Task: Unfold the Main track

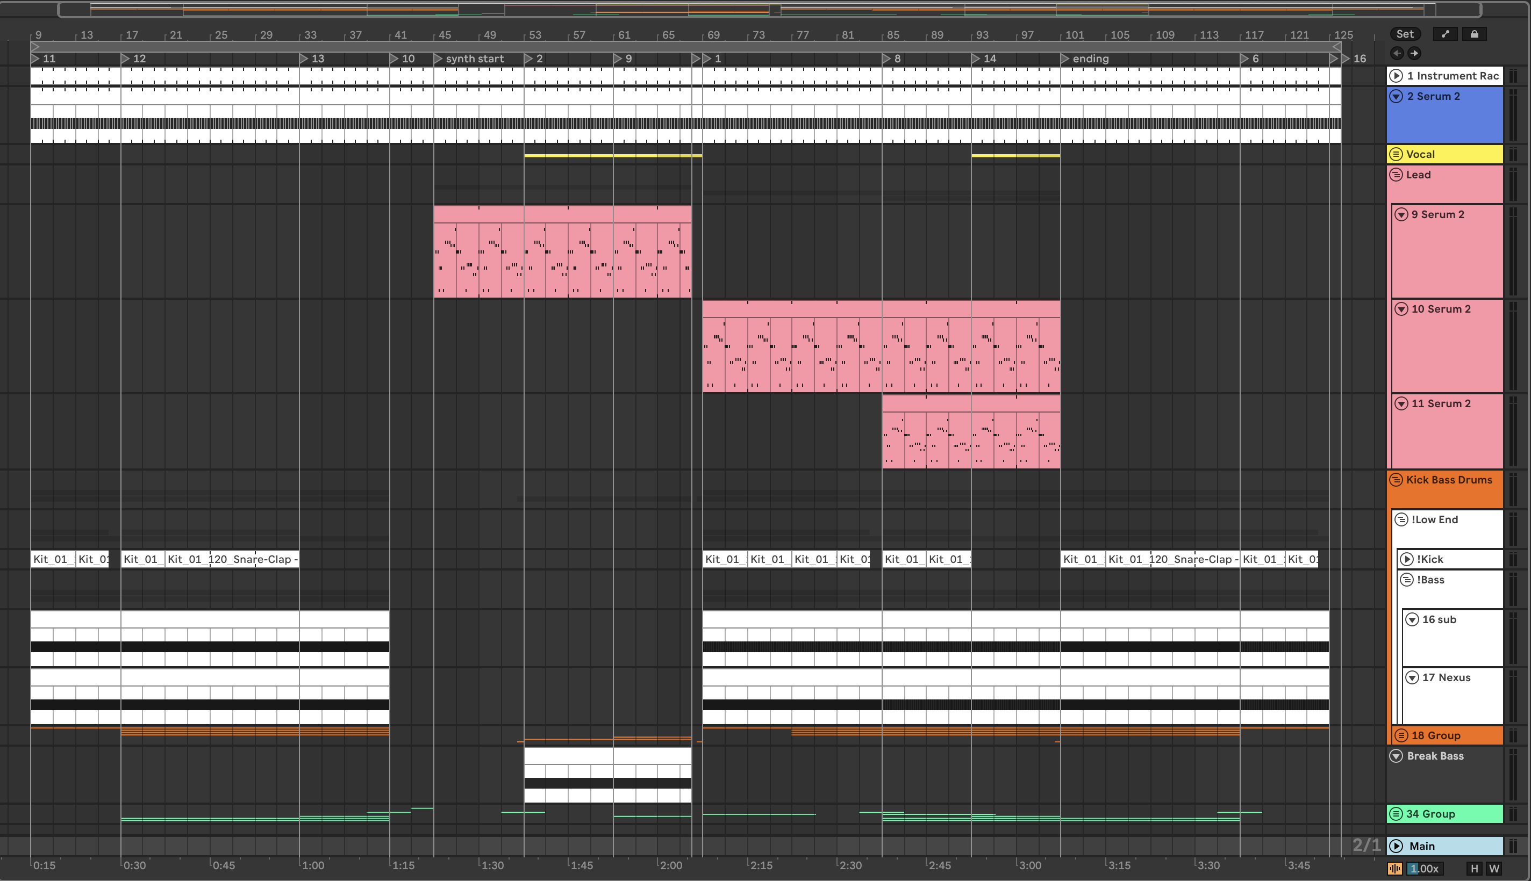Action: pyautogui.click(x=1396, y=846)
